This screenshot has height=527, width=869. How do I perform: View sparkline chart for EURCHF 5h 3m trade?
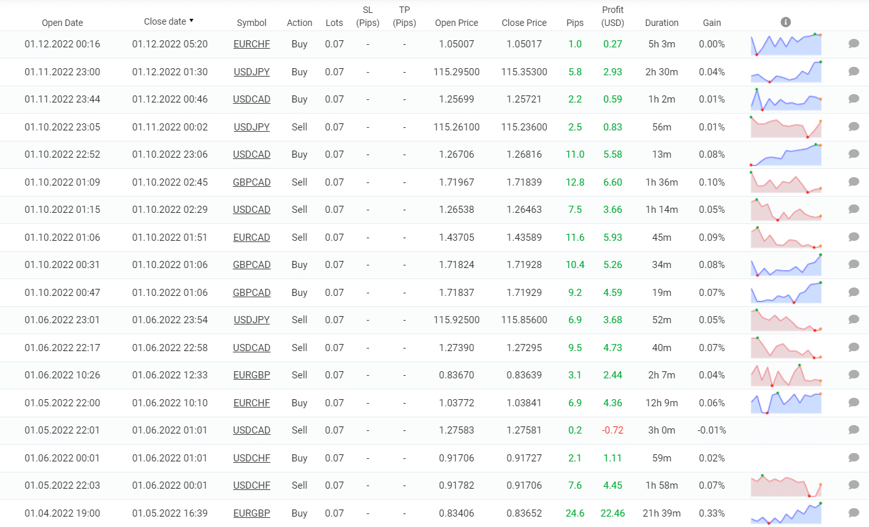tap(786, 44)
